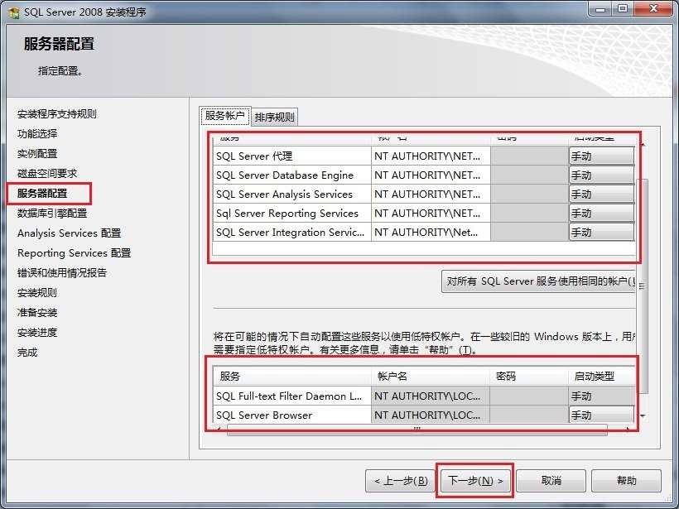This screenshot has height=509, width=679.
Task: Stay on the 服务帐户 tab
Action: click(228, 118)
